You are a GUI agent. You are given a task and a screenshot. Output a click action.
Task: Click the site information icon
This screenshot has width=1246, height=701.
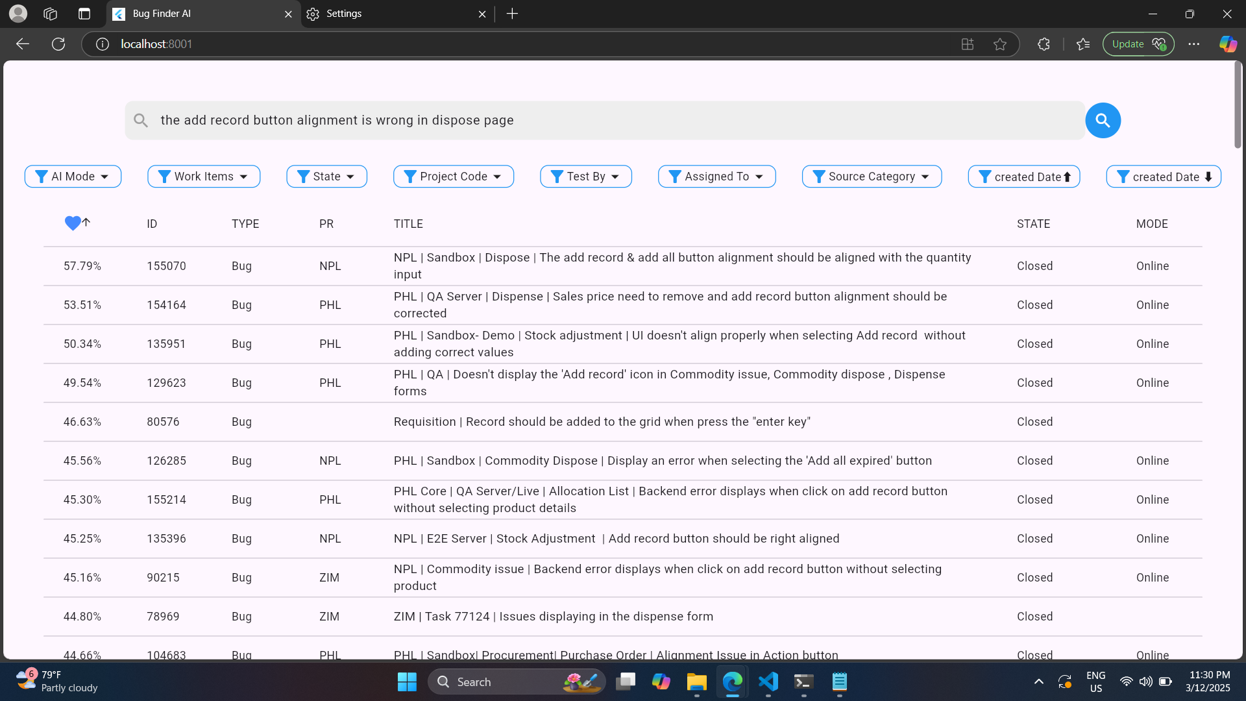pos(103,44)
